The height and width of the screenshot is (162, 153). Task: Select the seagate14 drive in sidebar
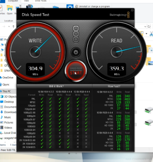pos(8,138)
